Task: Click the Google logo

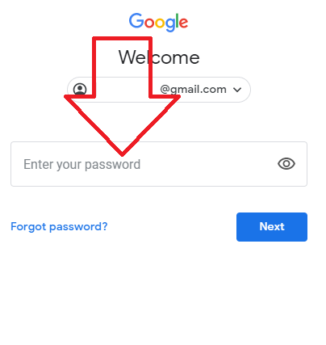Action: tap(158, 22)
